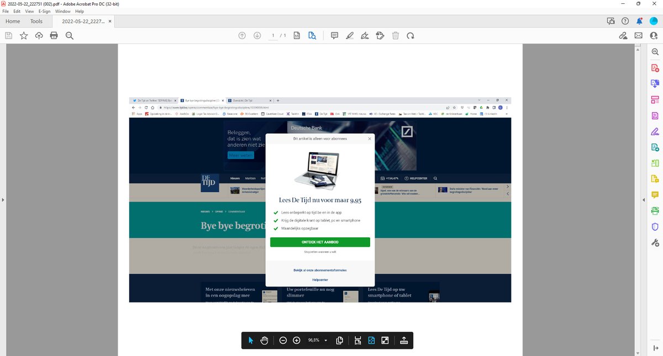Add a comment sticky note
The height and width of the screenshot is (356, 663).
point(334,35)
